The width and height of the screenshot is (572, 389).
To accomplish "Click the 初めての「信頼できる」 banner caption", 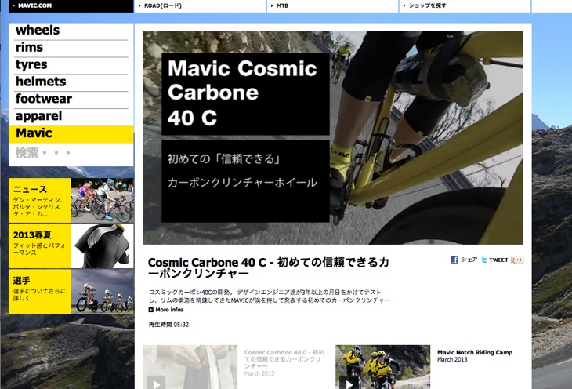I will (x=223, y=159).
